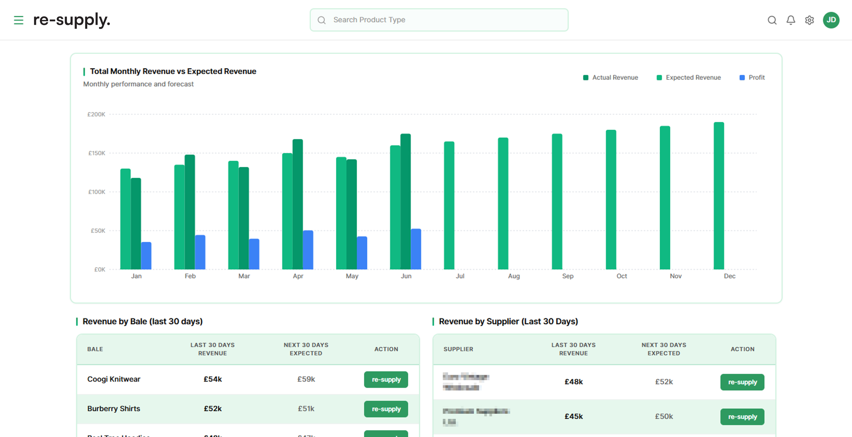This screenshot has height=437, width=852.
Task: Open search using the top-right magnifier icon
Action: [772, 20]
